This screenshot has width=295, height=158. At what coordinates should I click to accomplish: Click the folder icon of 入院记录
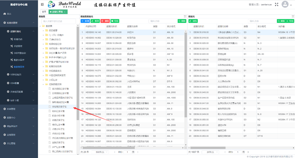[47, 80]
